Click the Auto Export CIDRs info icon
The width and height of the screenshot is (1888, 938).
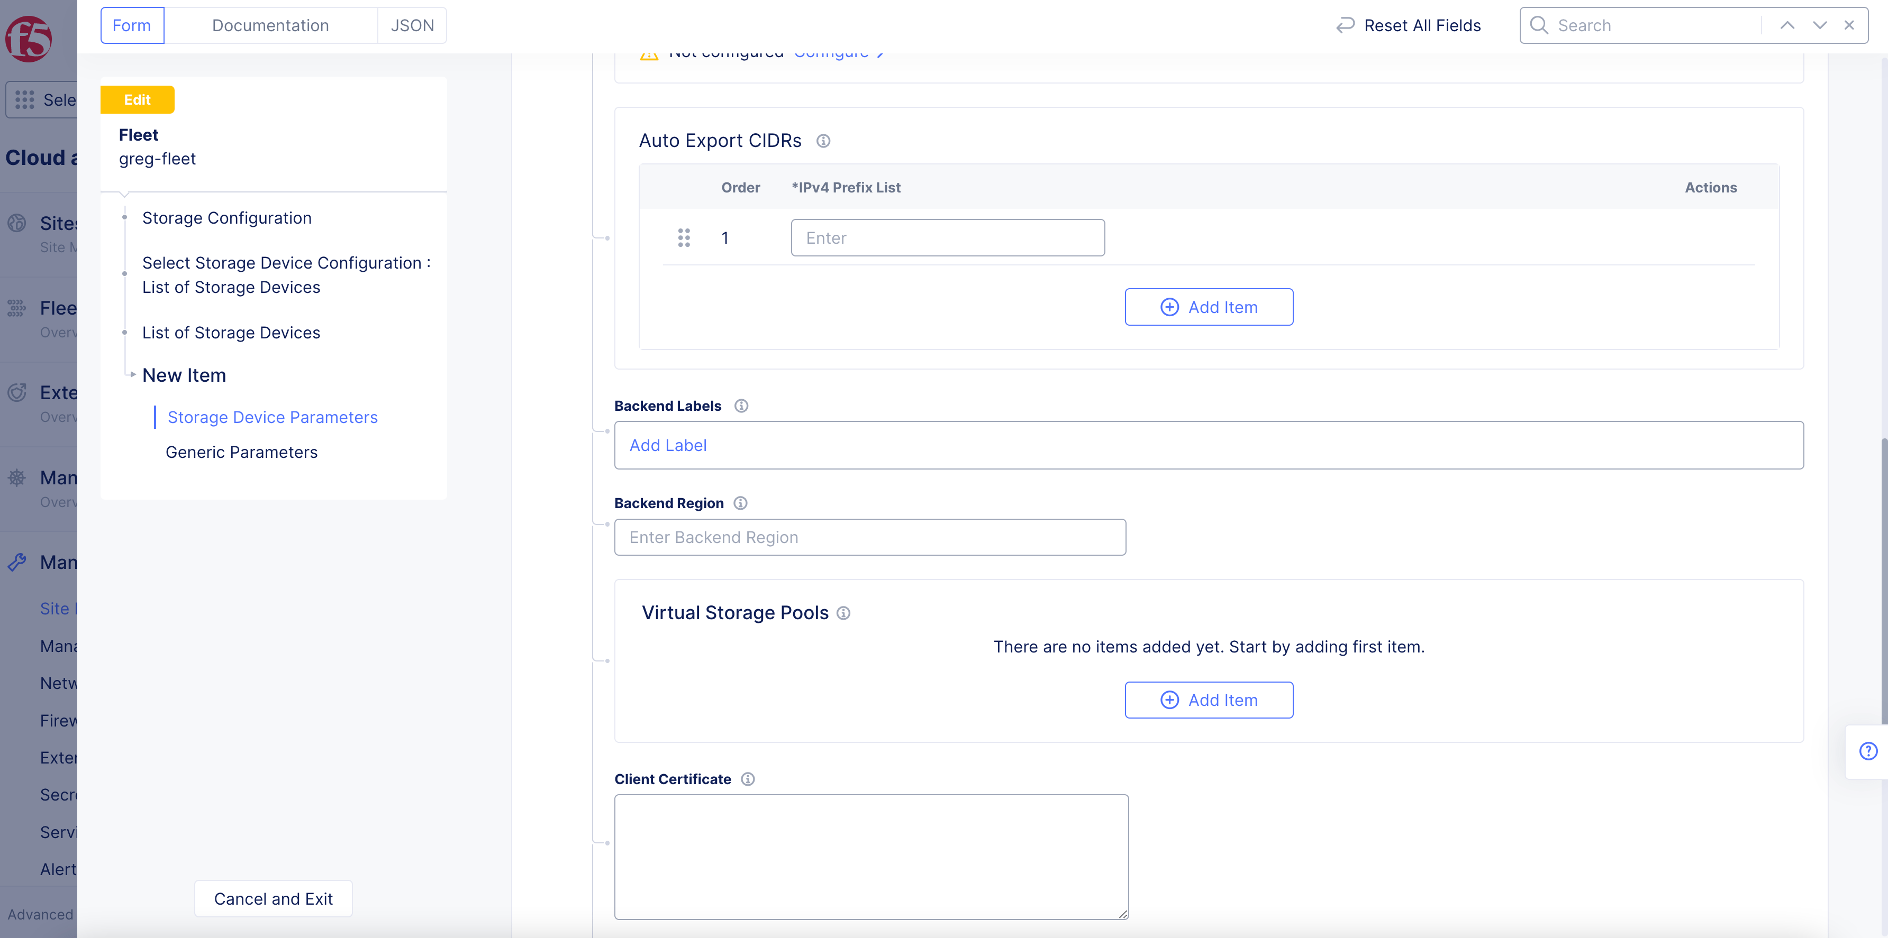pyautogui.click(x=823, y=141)
